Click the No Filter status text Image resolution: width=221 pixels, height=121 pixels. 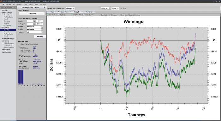(123, 8)
